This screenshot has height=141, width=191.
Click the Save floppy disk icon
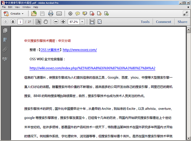click(x=42, y=14)
